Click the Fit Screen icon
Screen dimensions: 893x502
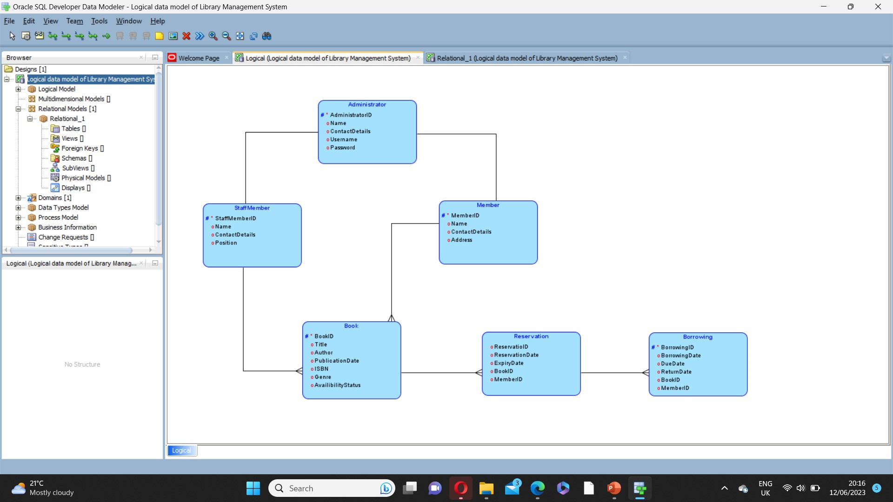point(240,36)
